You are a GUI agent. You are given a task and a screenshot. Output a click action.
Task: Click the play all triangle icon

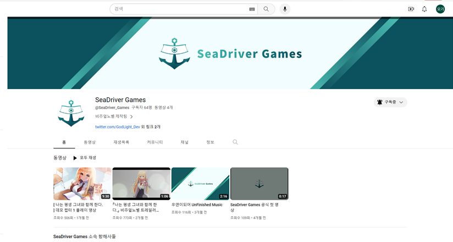[75, 158]
